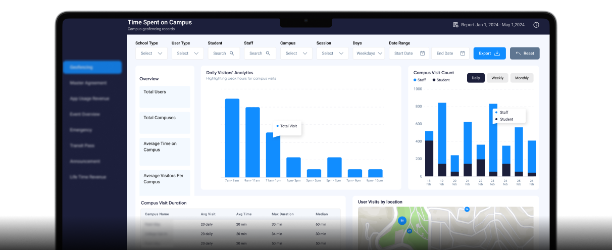Click the Median column header
Viewport: 612px width, 250px height.
[x=322, y=214]
